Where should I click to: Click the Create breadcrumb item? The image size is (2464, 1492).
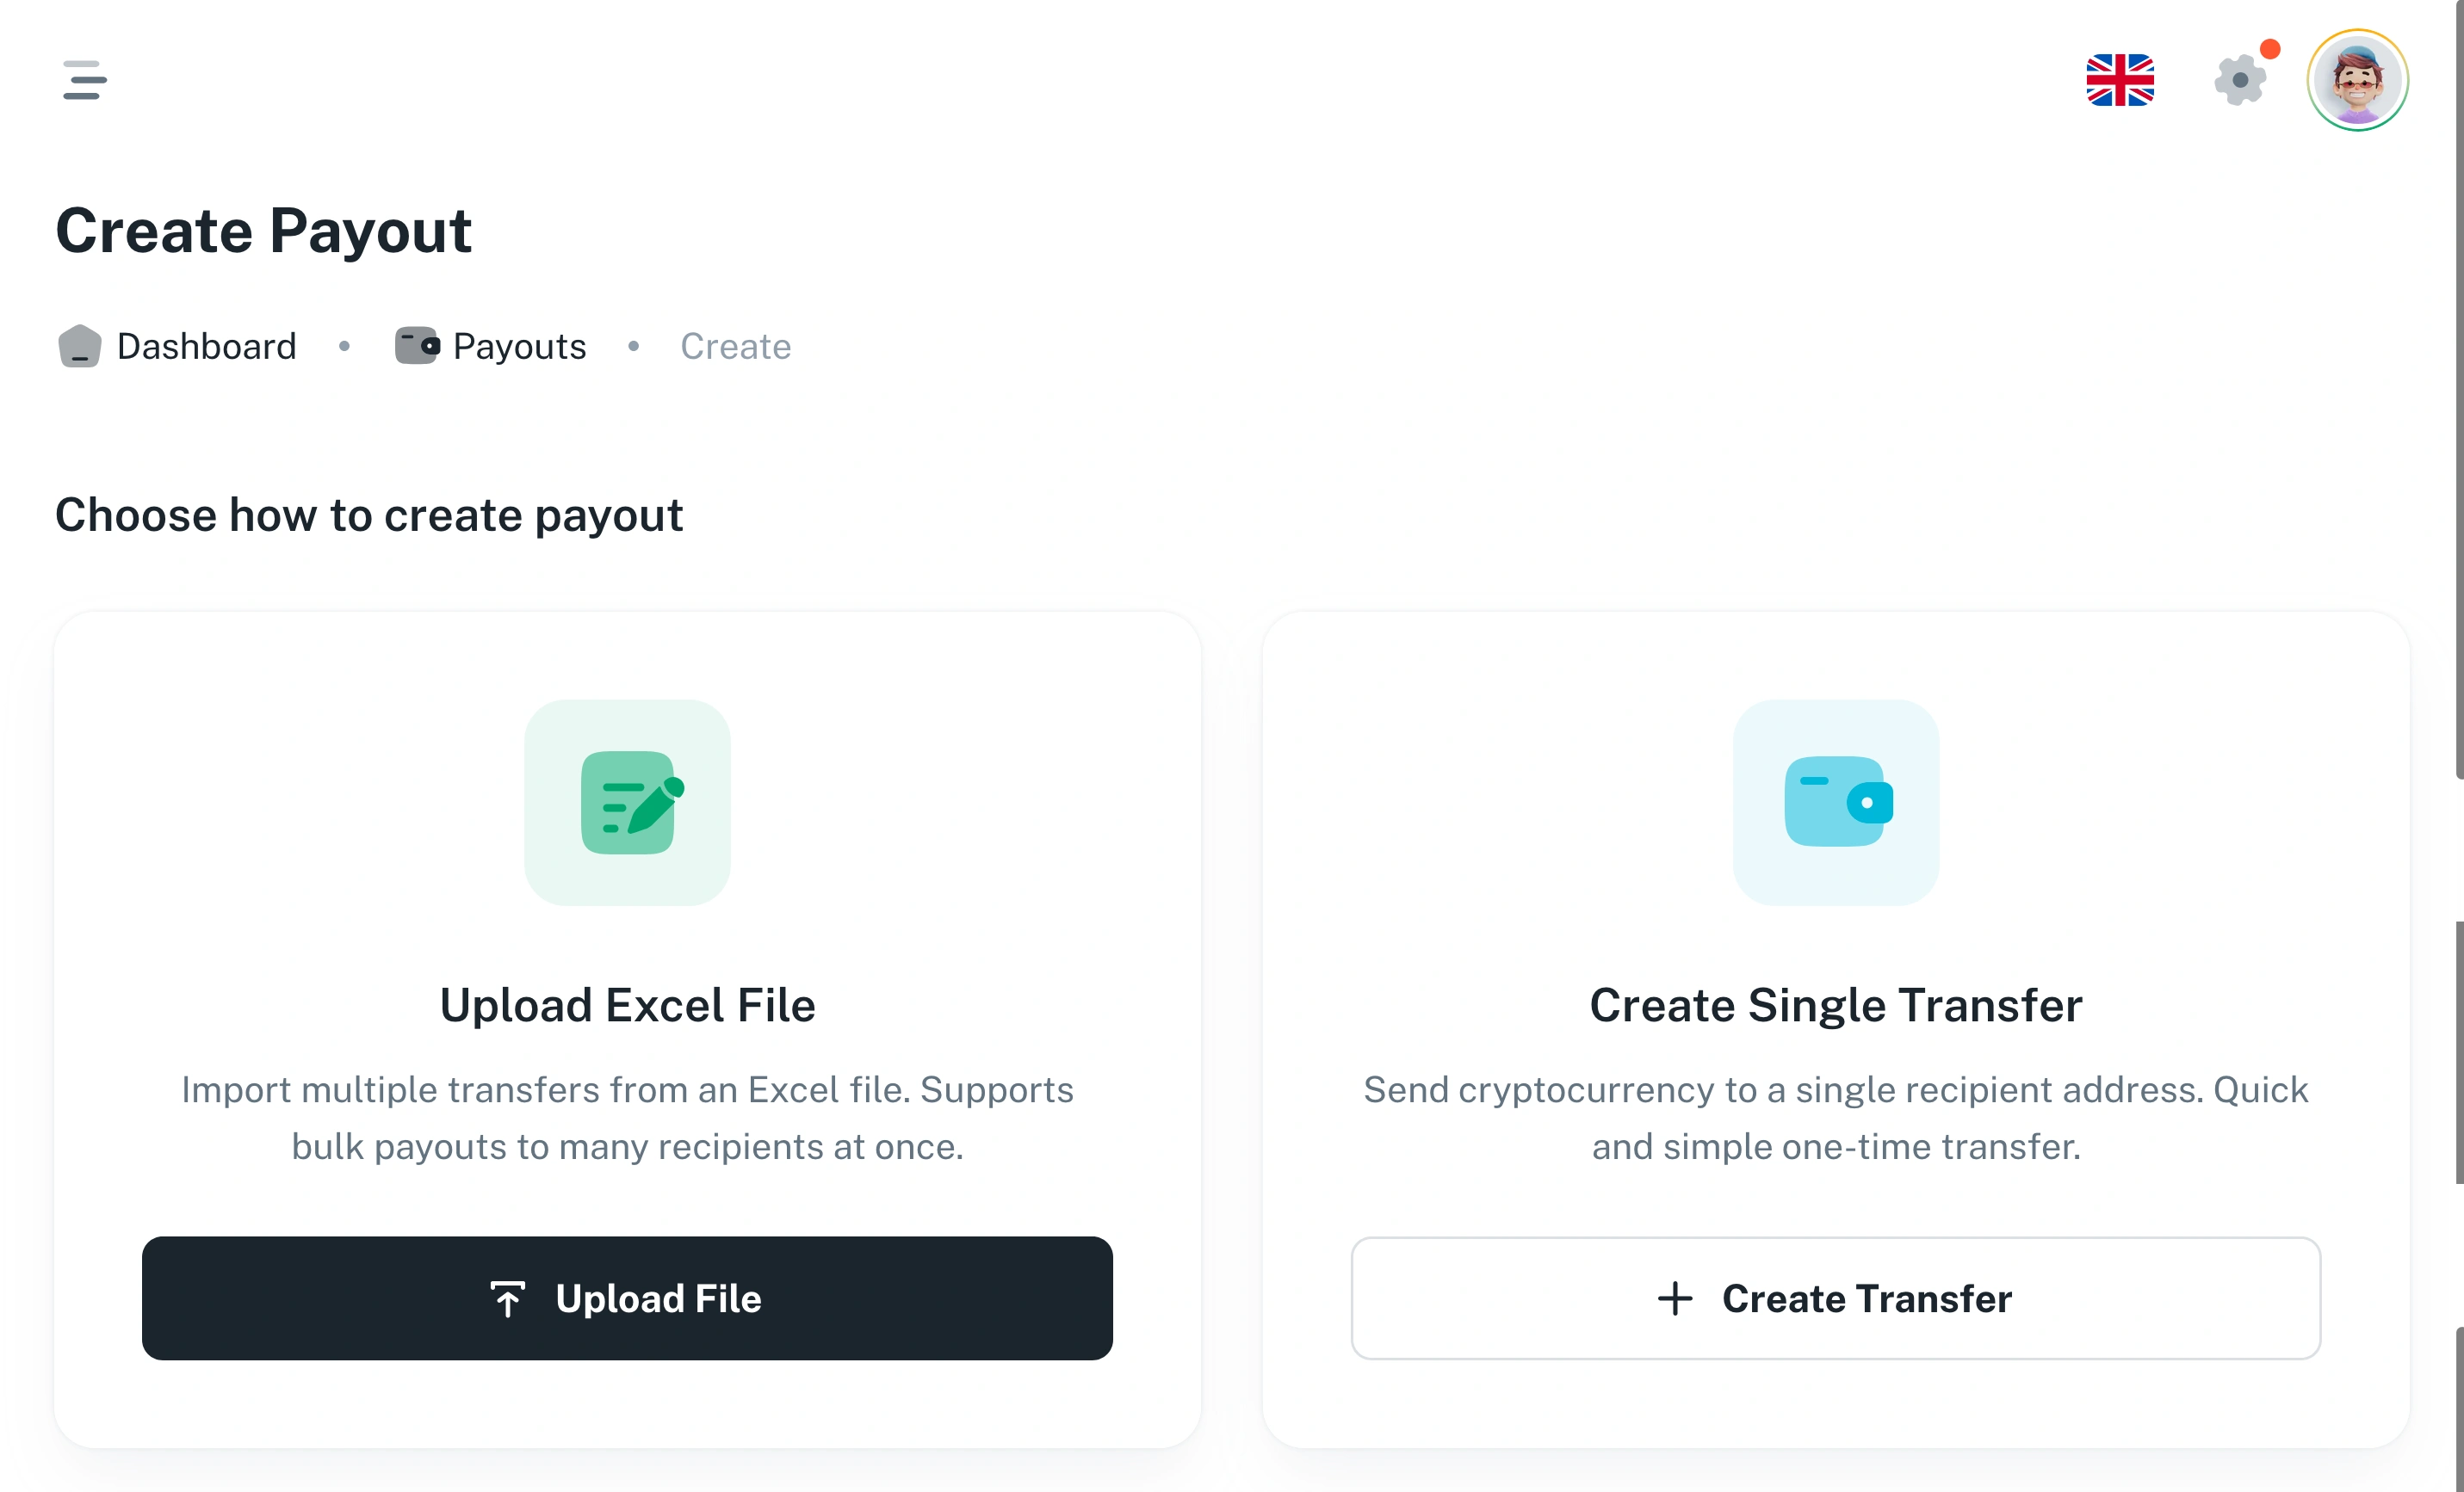pyautogui.click(x=735, y=347)
